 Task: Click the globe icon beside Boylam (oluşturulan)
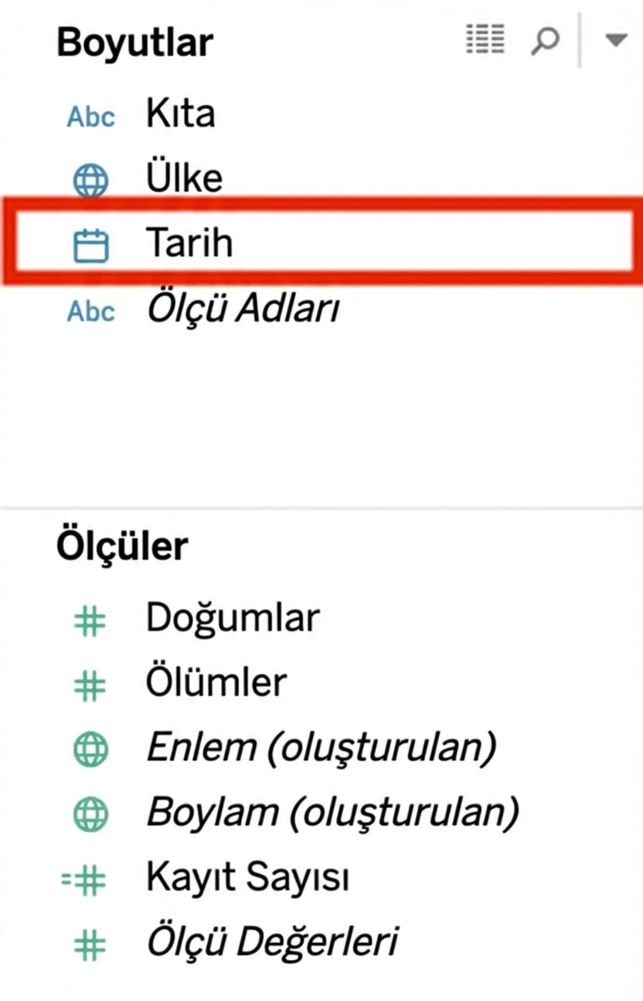coord(90,814)
